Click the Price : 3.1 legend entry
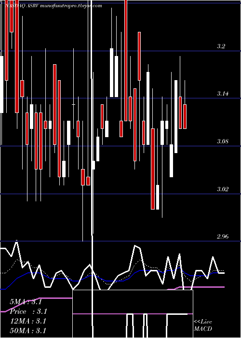 [x=28, y=311]
